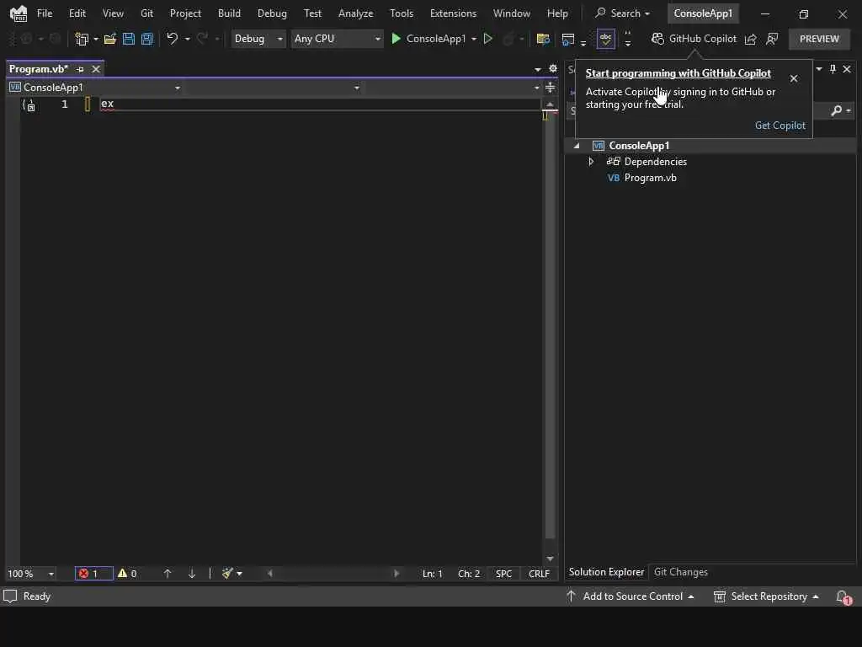The image size is (862, 647).
Task: Click the Get Copilot link
Action: (x=780, y=126)
